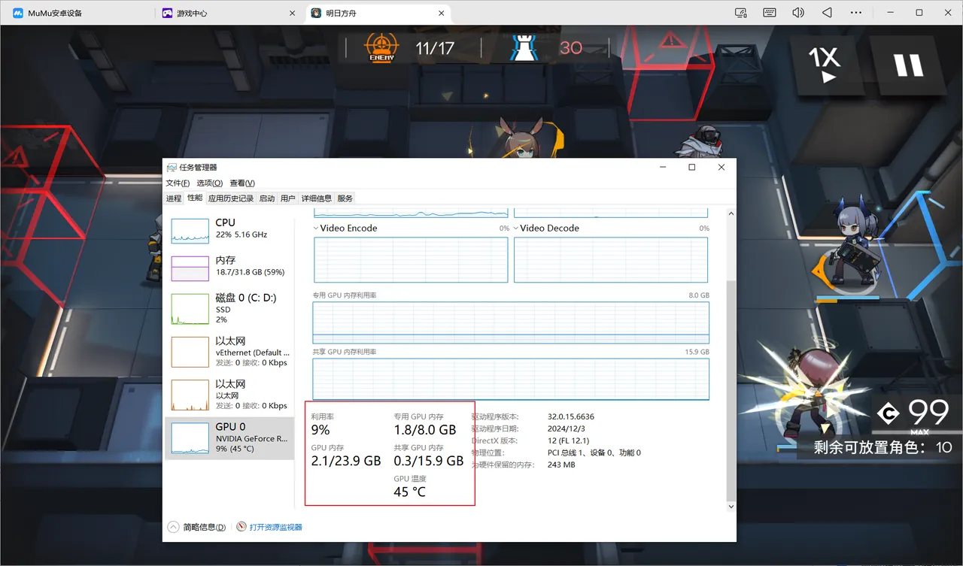This screenshot has height=566, width=963.
Task: Open the 文件(F) menu in Task Manager
Action: [178, 183]
